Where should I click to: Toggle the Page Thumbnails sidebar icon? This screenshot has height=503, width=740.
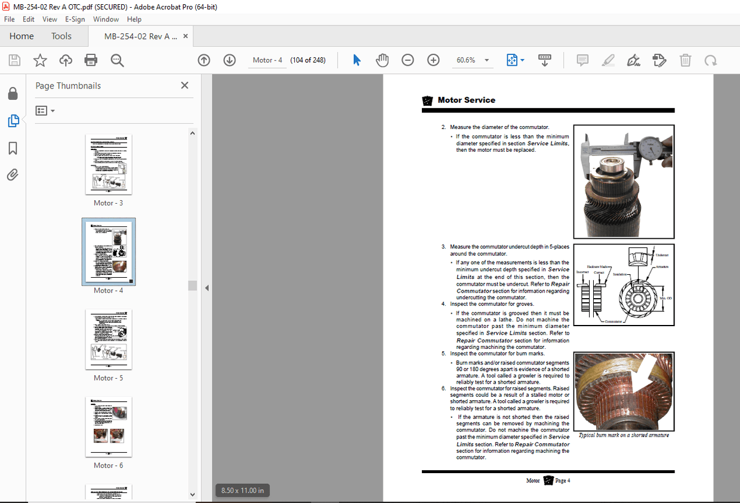tap(13, 121)
